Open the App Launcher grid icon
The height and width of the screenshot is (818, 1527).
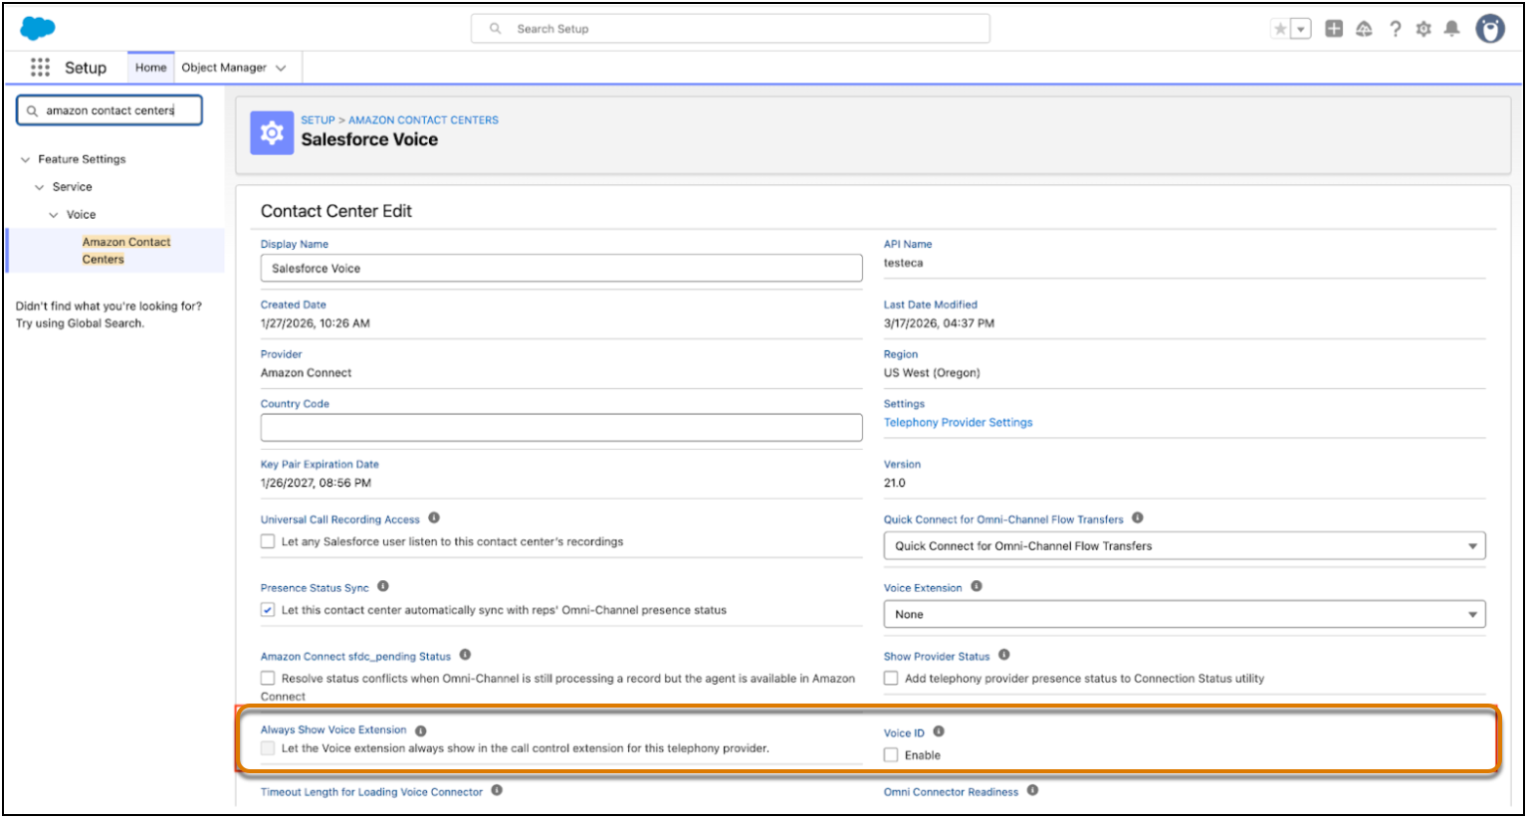coord(40,67)
